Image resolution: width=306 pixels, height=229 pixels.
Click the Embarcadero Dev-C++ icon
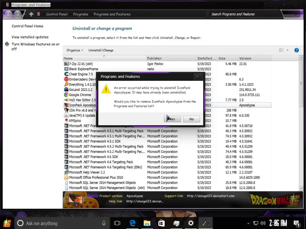(x=66, y=79)
